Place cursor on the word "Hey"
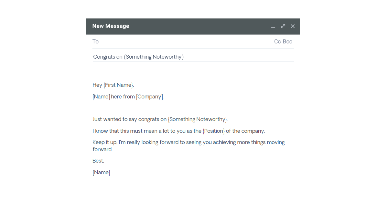The image size is (388, 204). pos(97,85)
